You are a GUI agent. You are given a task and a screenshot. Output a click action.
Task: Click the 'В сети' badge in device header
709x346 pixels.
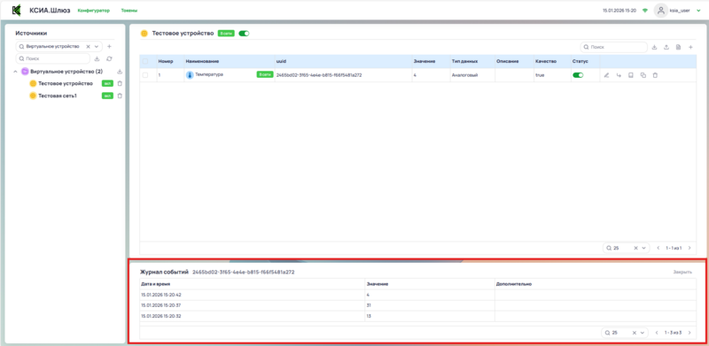226,34
